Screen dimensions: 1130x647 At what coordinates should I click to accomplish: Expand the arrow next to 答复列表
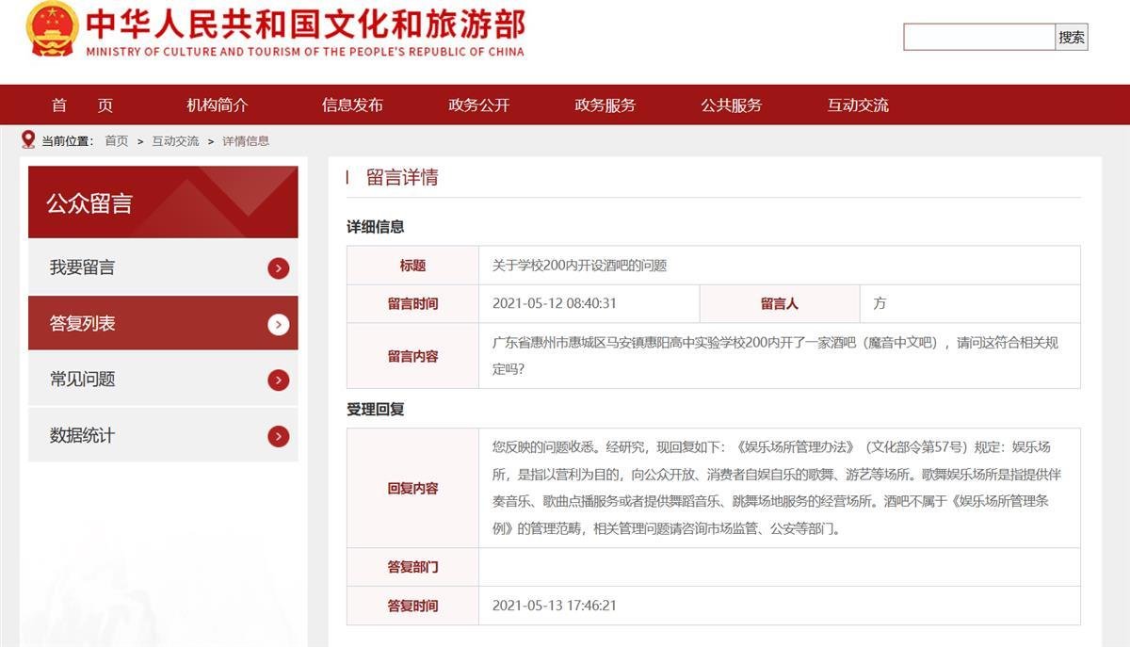[x=278, y=323]
